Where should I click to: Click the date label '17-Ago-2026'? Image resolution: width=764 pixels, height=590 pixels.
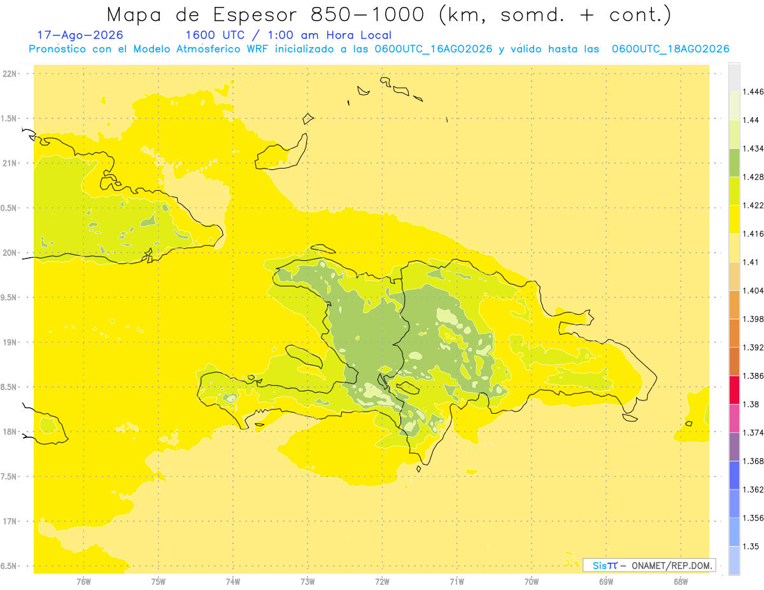80,36
